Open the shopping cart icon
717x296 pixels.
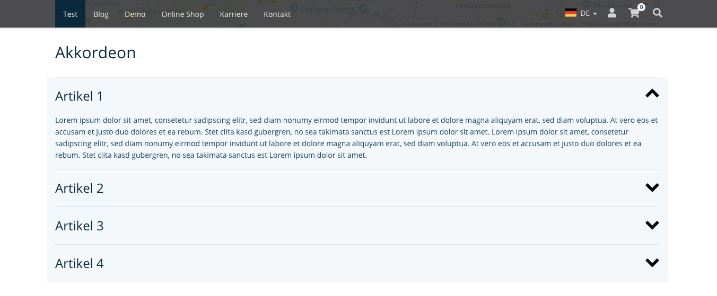(634, 13)
